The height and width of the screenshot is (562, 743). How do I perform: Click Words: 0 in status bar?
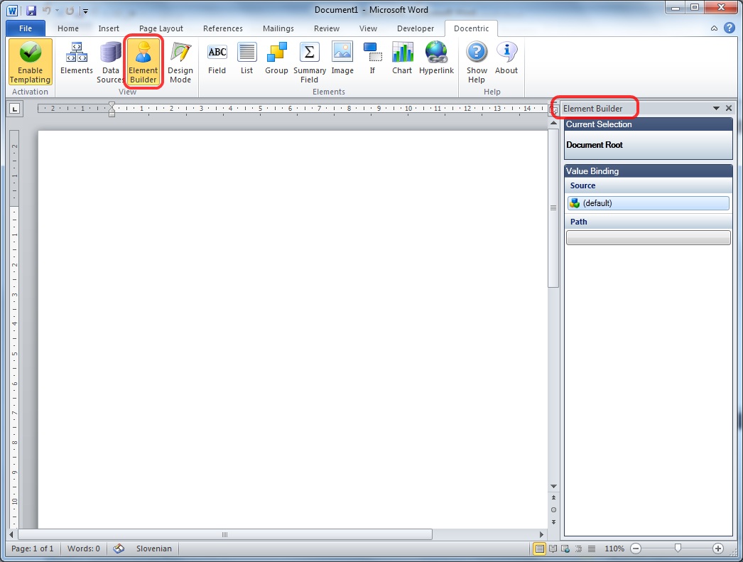83,549
